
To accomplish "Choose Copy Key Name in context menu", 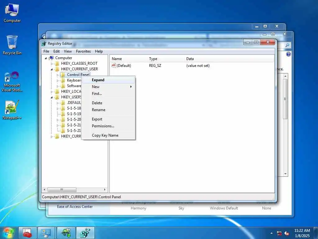I will click(x=108, y=135).
